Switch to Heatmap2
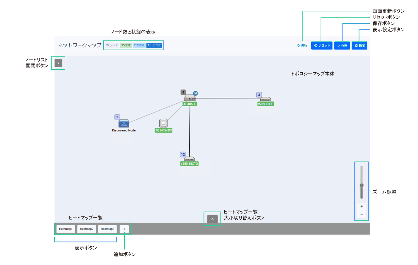The width and height of the screenshot is (418, 265). point(87,229)
